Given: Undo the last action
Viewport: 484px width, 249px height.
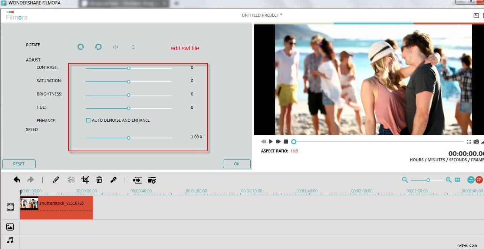Looking at the screenshot, I should [x=17, y=179].
